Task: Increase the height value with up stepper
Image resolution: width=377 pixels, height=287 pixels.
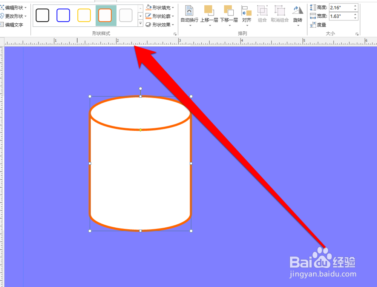Action: (x=355, y=6)
